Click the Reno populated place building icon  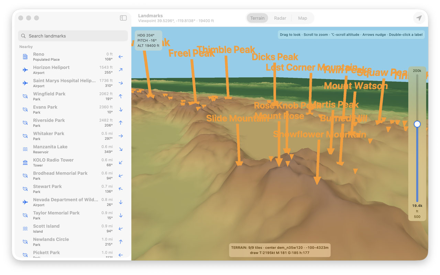pyautogui.click(x=25, y=57)
